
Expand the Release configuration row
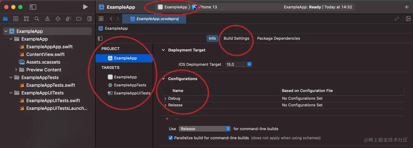click(165, 105)
